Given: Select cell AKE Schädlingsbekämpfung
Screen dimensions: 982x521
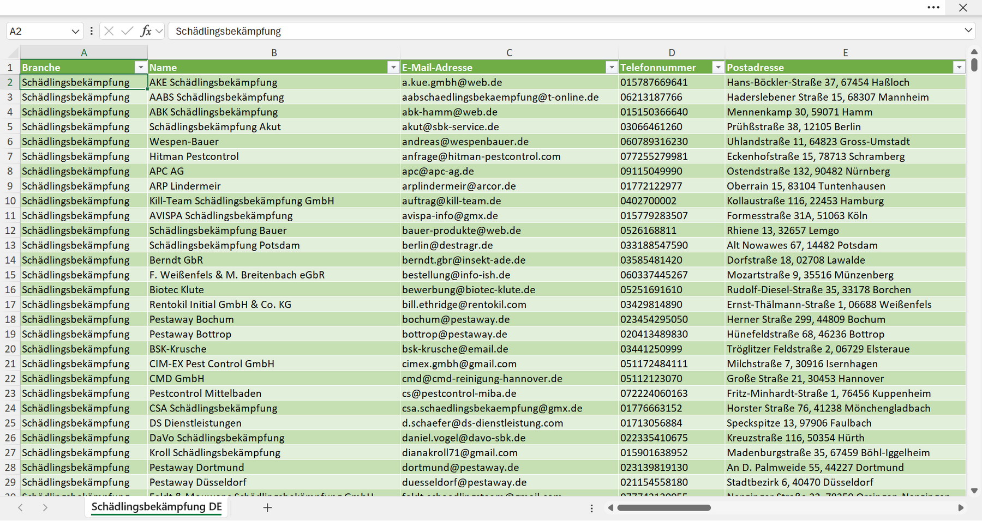Looking at the screenshot, I should (x=274, y=82).
